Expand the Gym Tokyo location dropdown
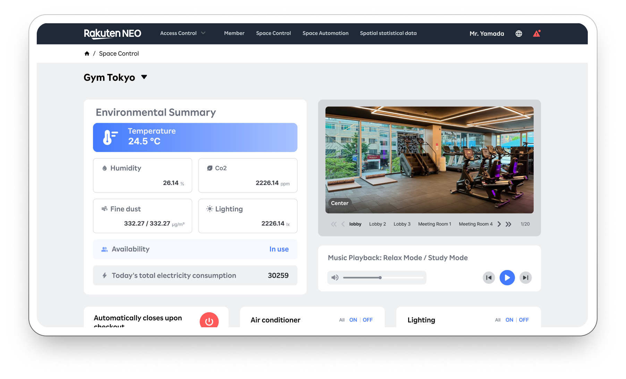This screenshot has width=626, height=379. [144, 77]
